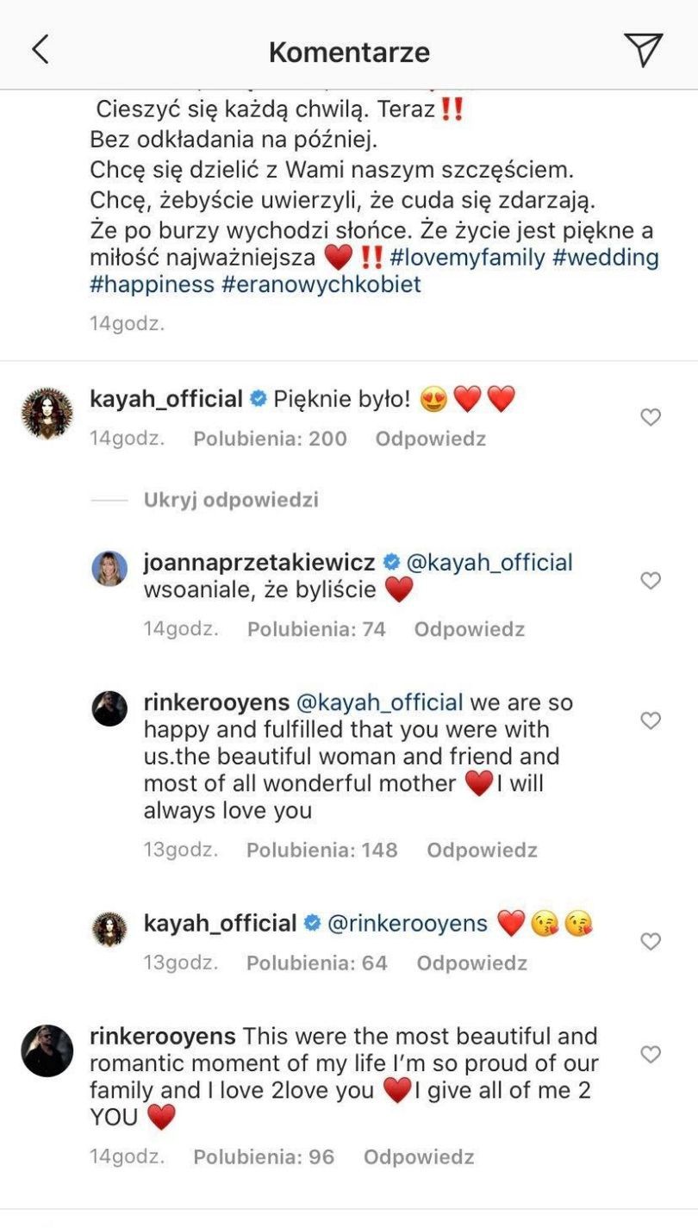The width and height of the screenshot is (698, 1228).
Task: Open the direct message paper plane icon
Action: (x=643, y=50)
